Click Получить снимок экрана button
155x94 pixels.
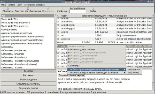[71, 75]
